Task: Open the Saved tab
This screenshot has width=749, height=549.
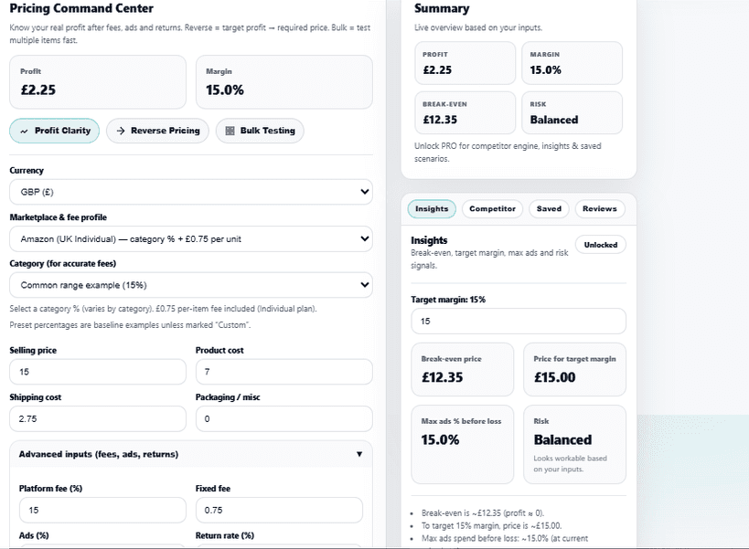Action: click(x=549, y=208)
